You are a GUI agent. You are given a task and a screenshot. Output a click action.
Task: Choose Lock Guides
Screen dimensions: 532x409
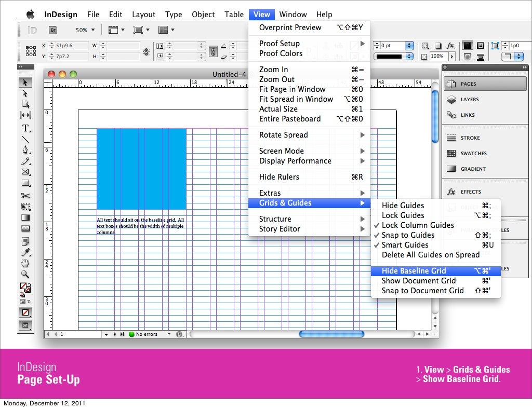pyautogui.click(x=436, y=215)
